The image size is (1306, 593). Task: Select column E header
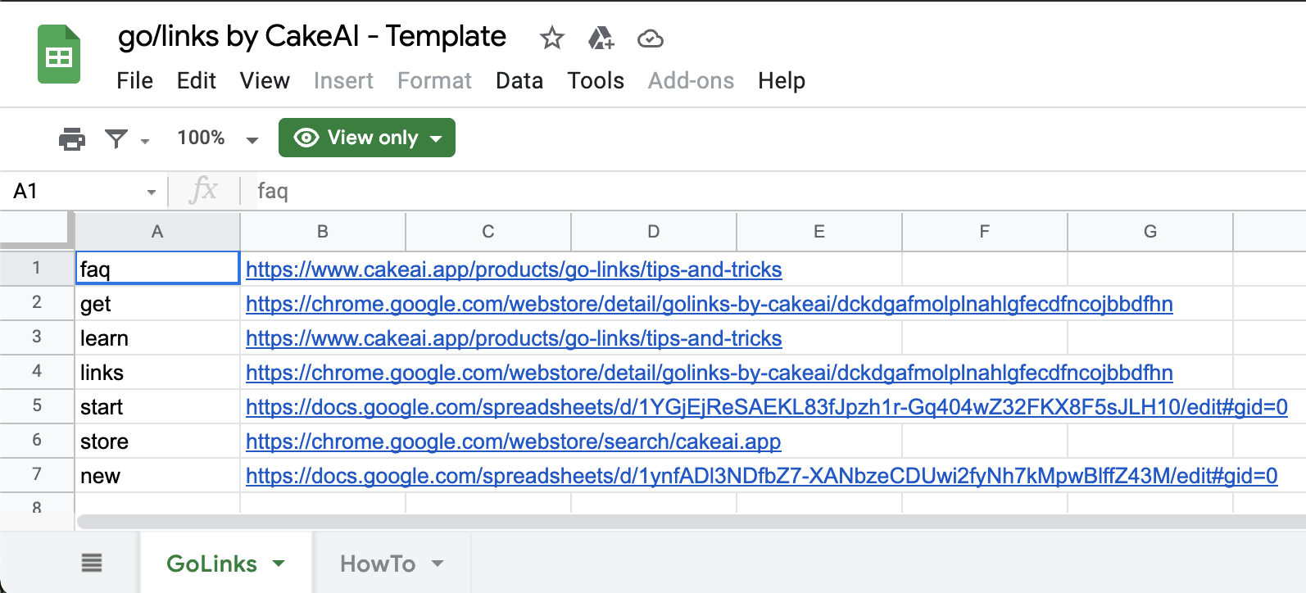pyautogui.click(x=819, y=232)
